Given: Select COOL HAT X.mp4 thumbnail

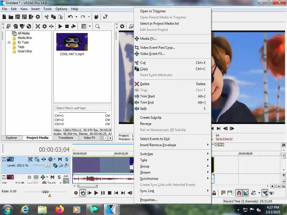Looking at the screenshot, I should [x=72, y=42].
